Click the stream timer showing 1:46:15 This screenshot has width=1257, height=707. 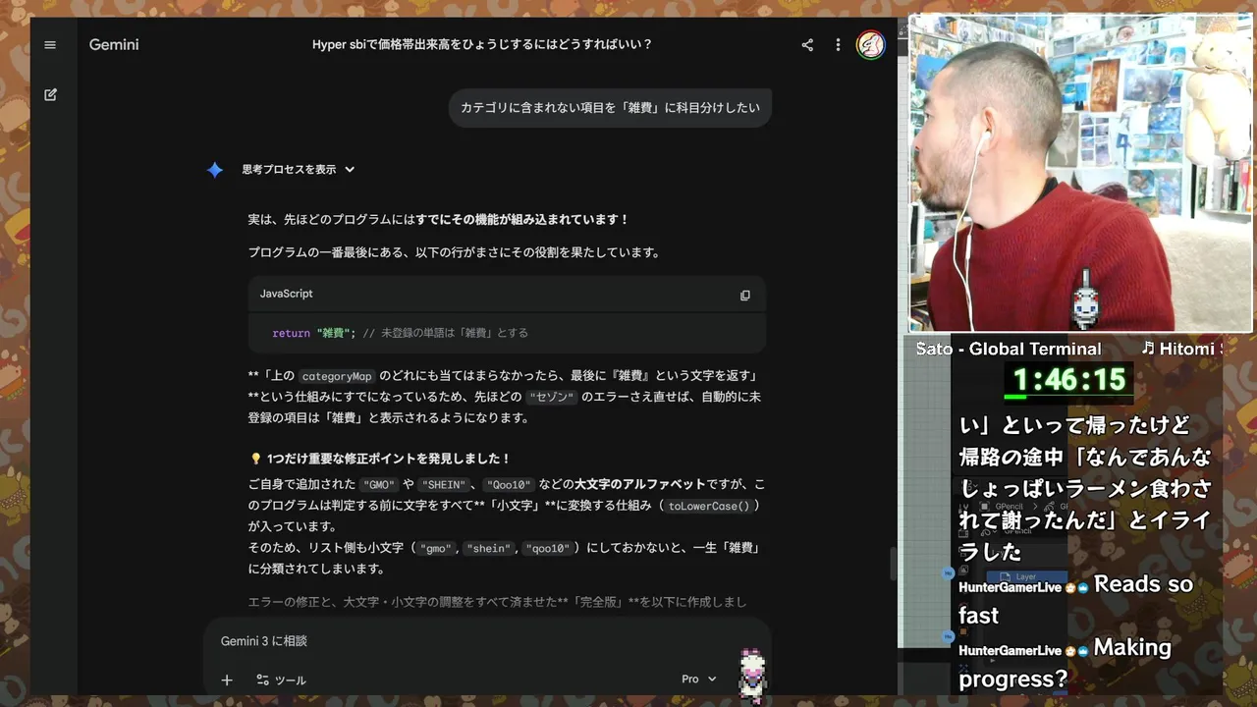[1068, 380]
